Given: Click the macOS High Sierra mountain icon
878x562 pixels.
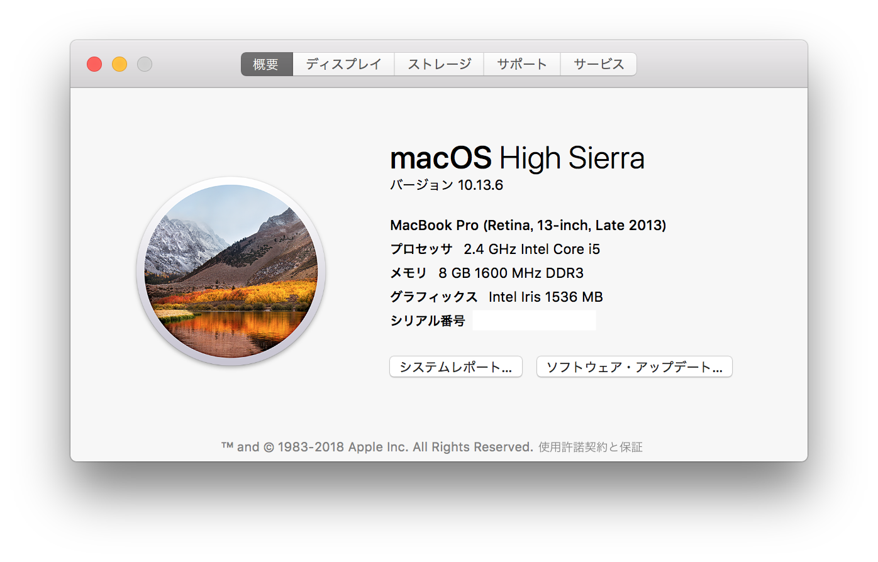Looking at the screenshot, I should [x=231, y=272].
